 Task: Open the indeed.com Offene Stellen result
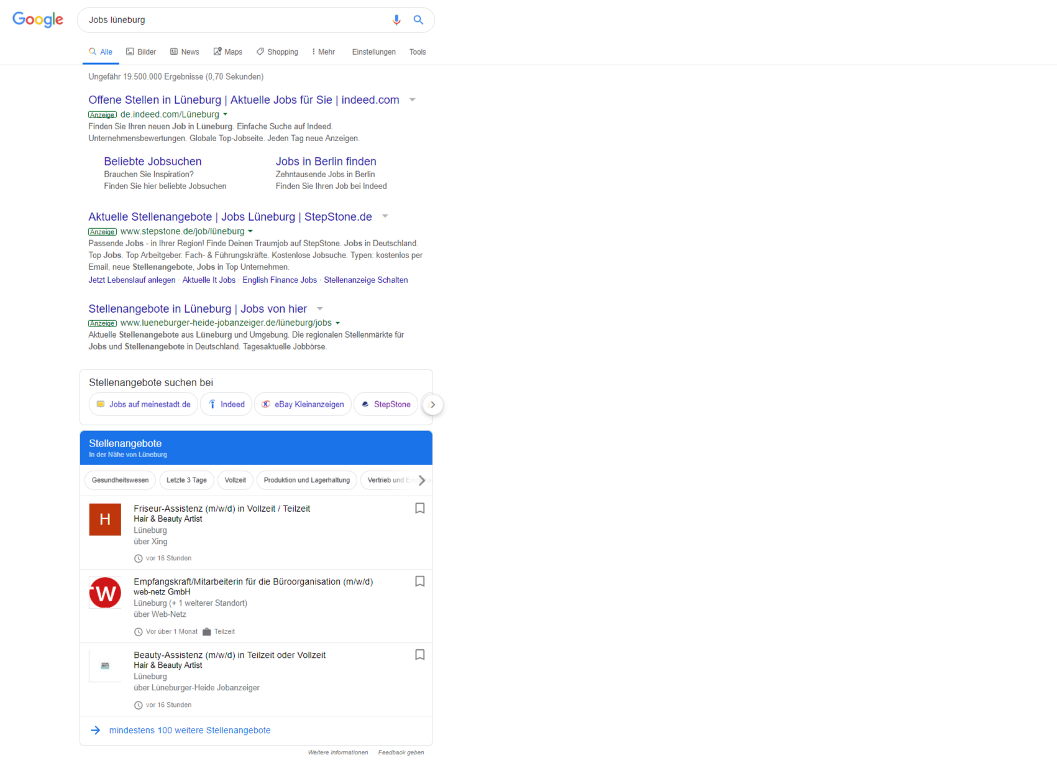pyautogui.click(x=244, y=99)
